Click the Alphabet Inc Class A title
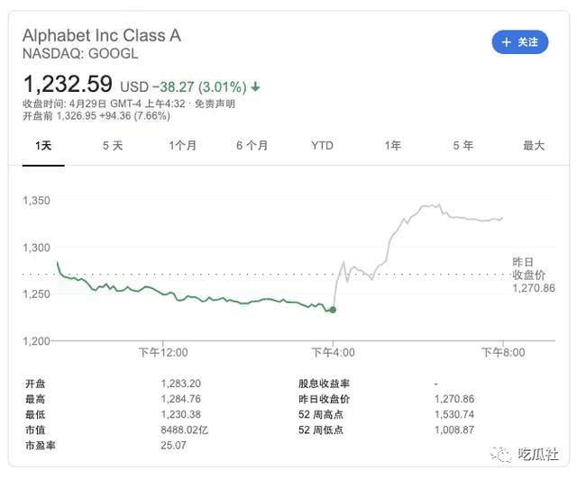The width and height of the screenshot is (577, 479). click(101, 35)
